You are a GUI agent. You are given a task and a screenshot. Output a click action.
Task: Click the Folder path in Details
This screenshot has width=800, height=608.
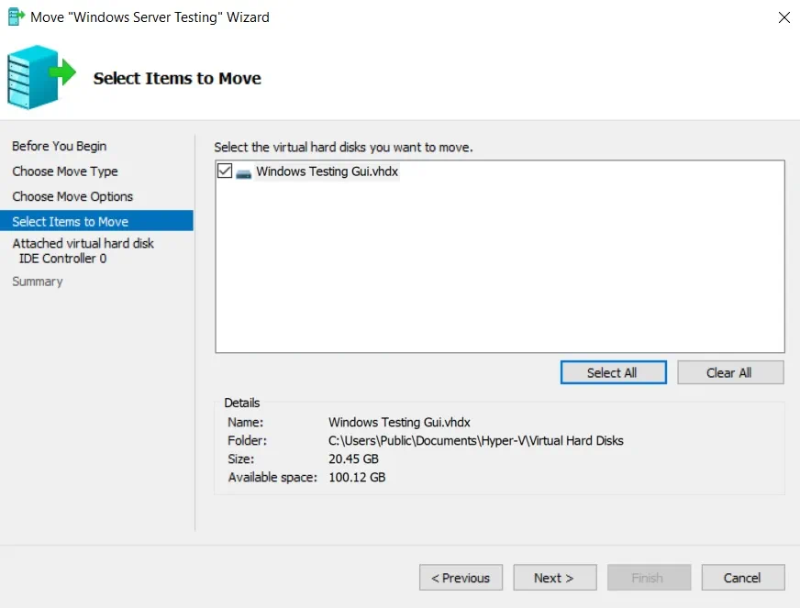coord(475,440)
